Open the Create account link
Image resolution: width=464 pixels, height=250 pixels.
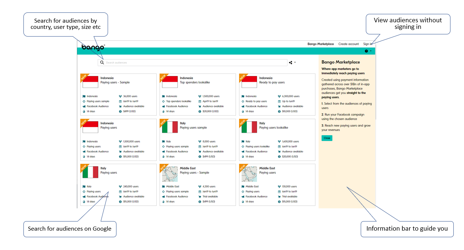pyautogui.click(x=349, y=44)
